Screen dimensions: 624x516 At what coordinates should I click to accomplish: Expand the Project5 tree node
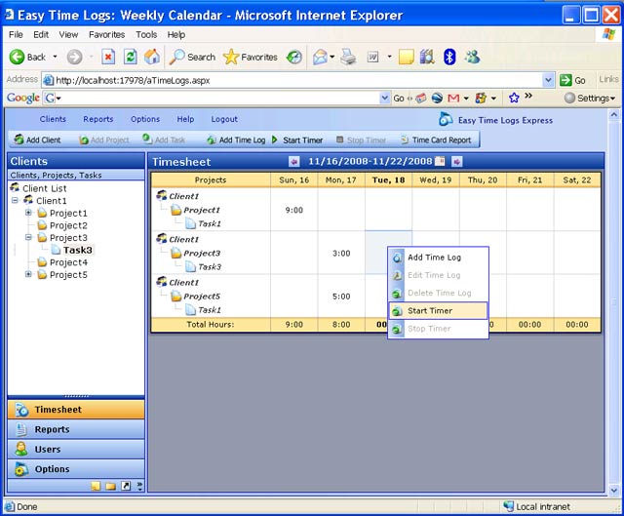[28, 274]
